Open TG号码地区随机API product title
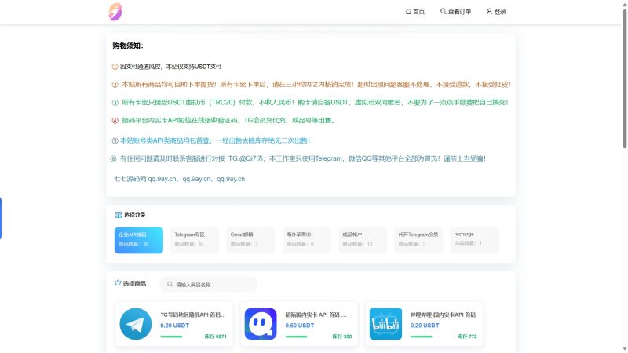 tap(193, 315)
